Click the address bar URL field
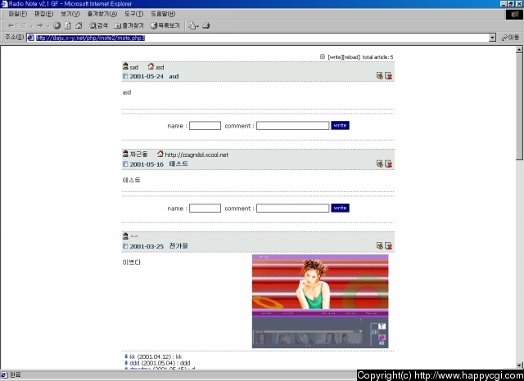The width and height of the screenshot is (524, 381). (x=257, y=38)
